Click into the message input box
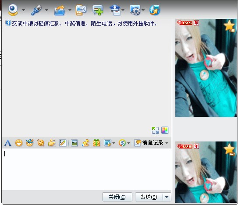Viewport: 238px width, 205px height. [87, 169]
